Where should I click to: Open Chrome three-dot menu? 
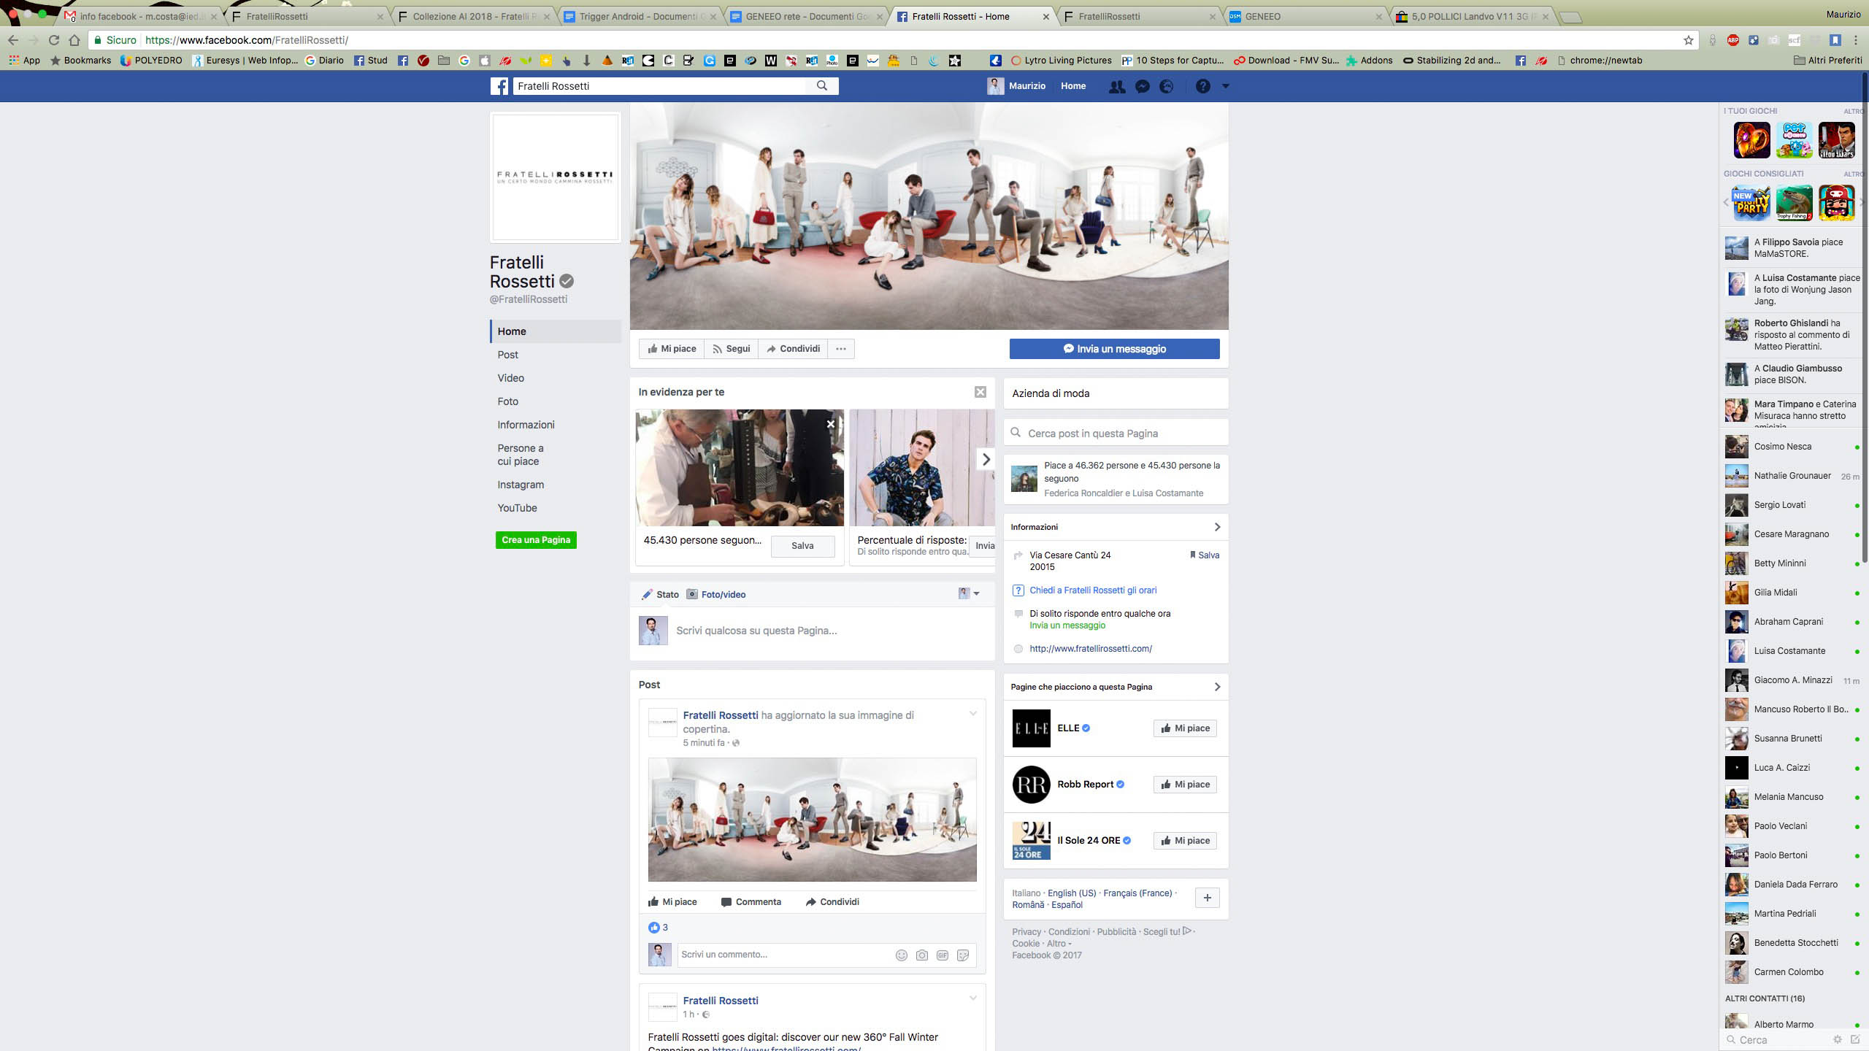pos(1855,40)
